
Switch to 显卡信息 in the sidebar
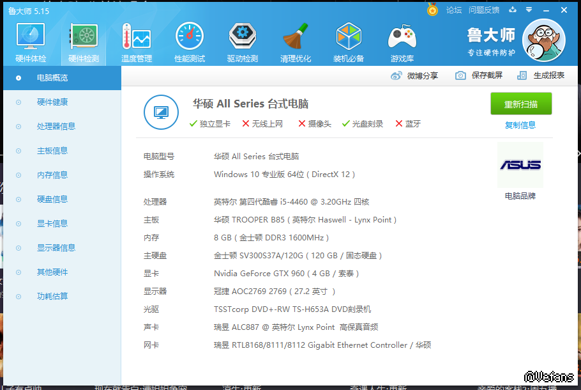[52, 224]
